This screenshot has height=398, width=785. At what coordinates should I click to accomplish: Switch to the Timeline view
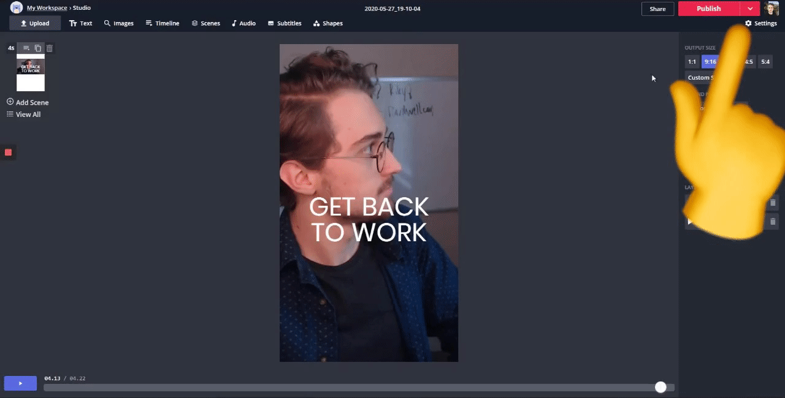[162, 23]
